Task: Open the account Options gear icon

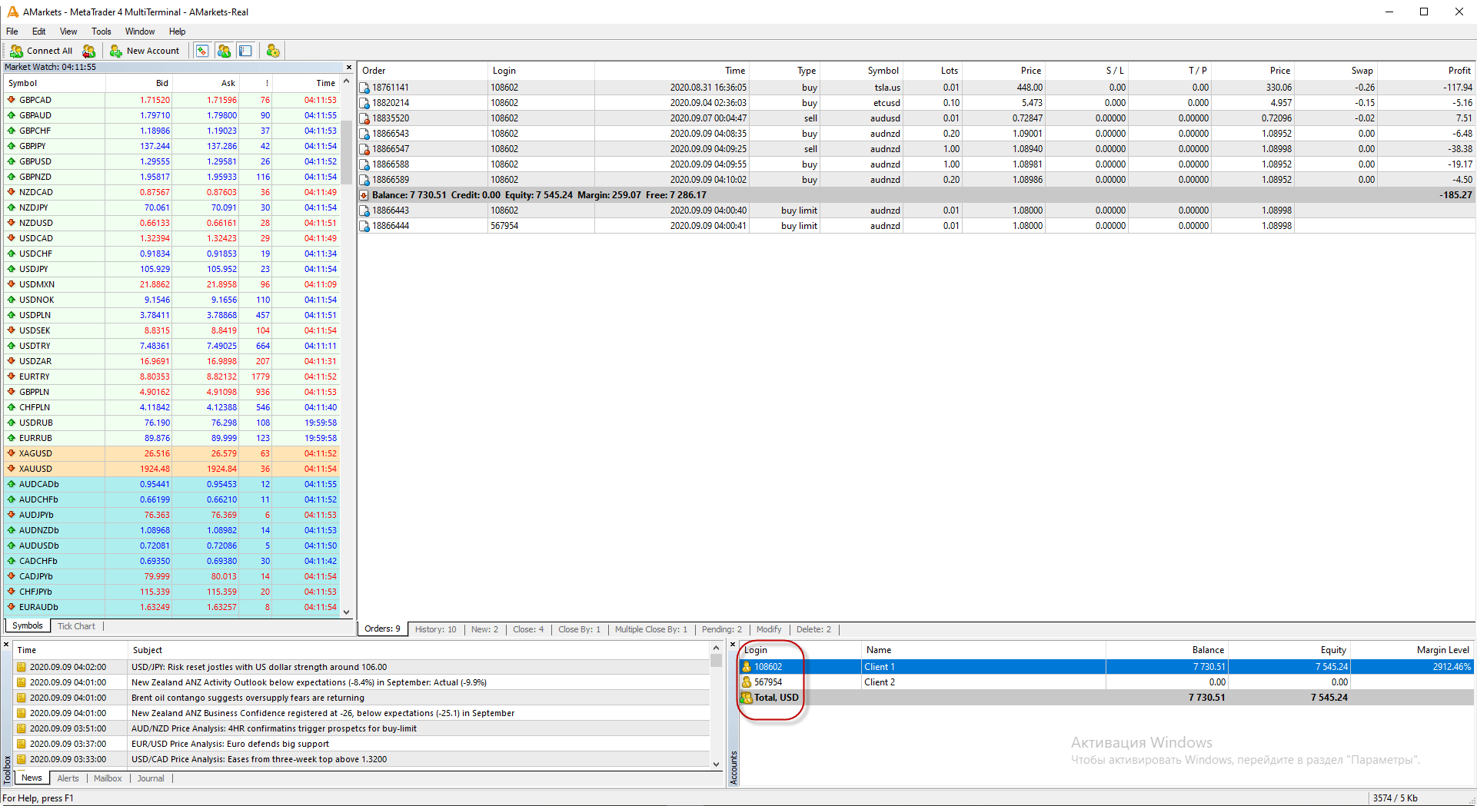Action: (x=273, y=51)
